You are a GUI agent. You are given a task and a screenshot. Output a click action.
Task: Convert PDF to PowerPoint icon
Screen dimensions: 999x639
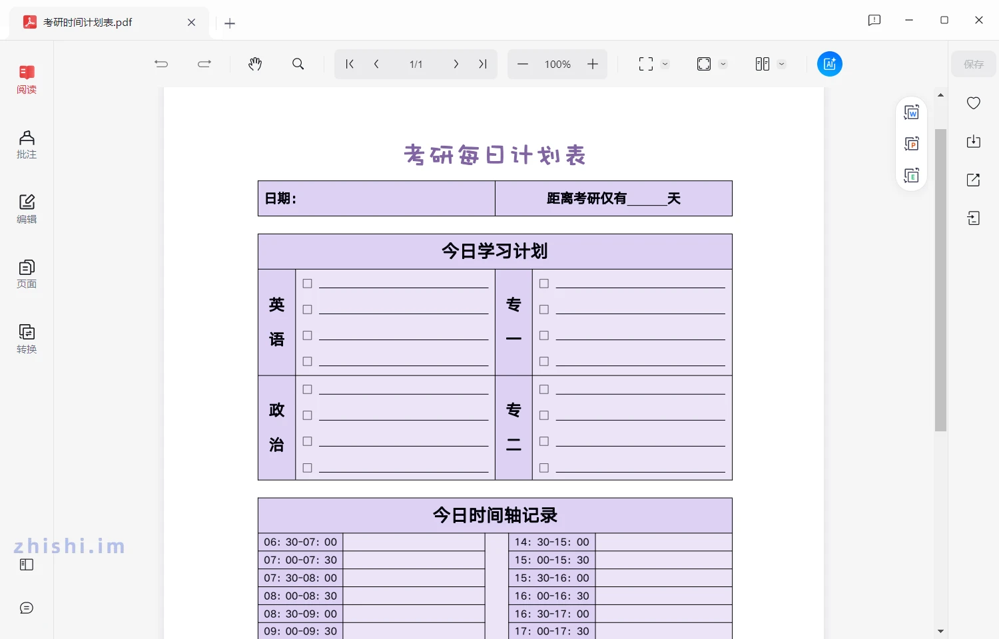pos(912,144)
